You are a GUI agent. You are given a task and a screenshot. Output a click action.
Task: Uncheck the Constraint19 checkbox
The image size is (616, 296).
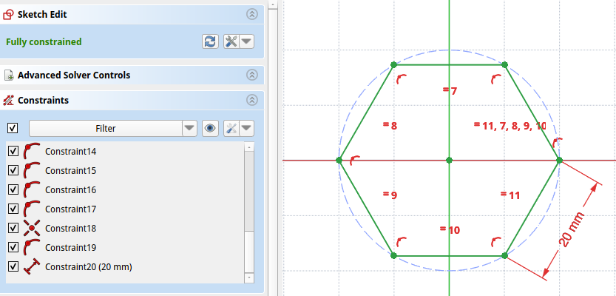coord(13,247)
